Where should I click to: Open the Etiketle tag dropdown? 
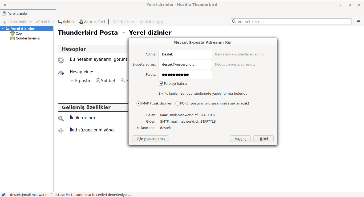123,22
